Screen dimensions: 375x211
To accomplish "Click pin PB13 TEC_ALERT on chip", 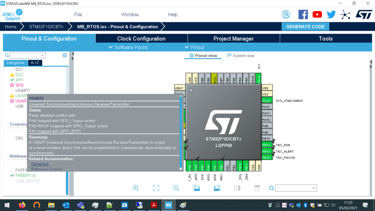I will (267, 151).
